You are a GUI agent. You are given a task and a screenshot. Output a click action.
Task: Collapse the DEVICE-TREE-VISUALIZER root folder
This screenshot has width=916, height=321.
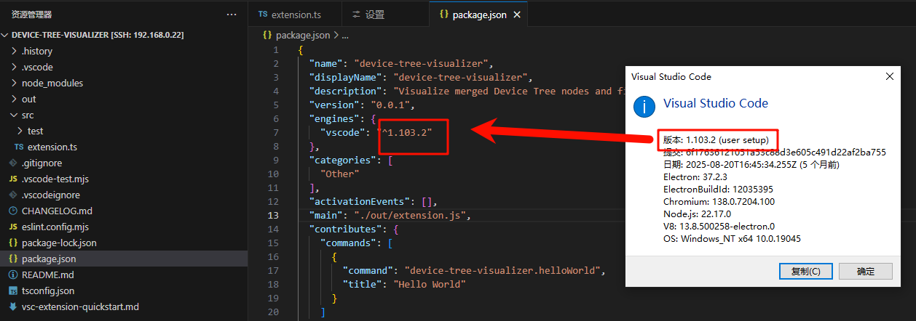click(x=6, y=35)
